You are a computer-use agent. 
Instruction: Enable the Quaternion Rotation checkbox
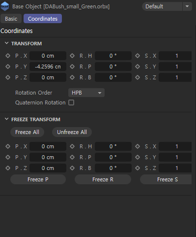71,102
